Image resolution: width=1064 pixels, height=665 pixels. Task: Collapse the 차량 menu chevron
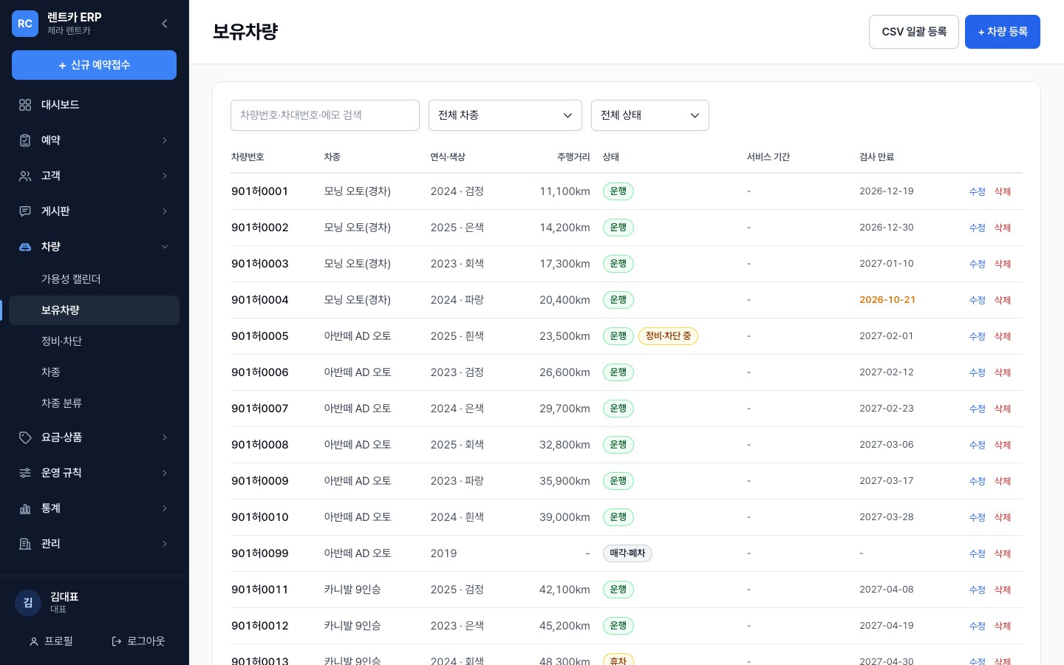165,247
